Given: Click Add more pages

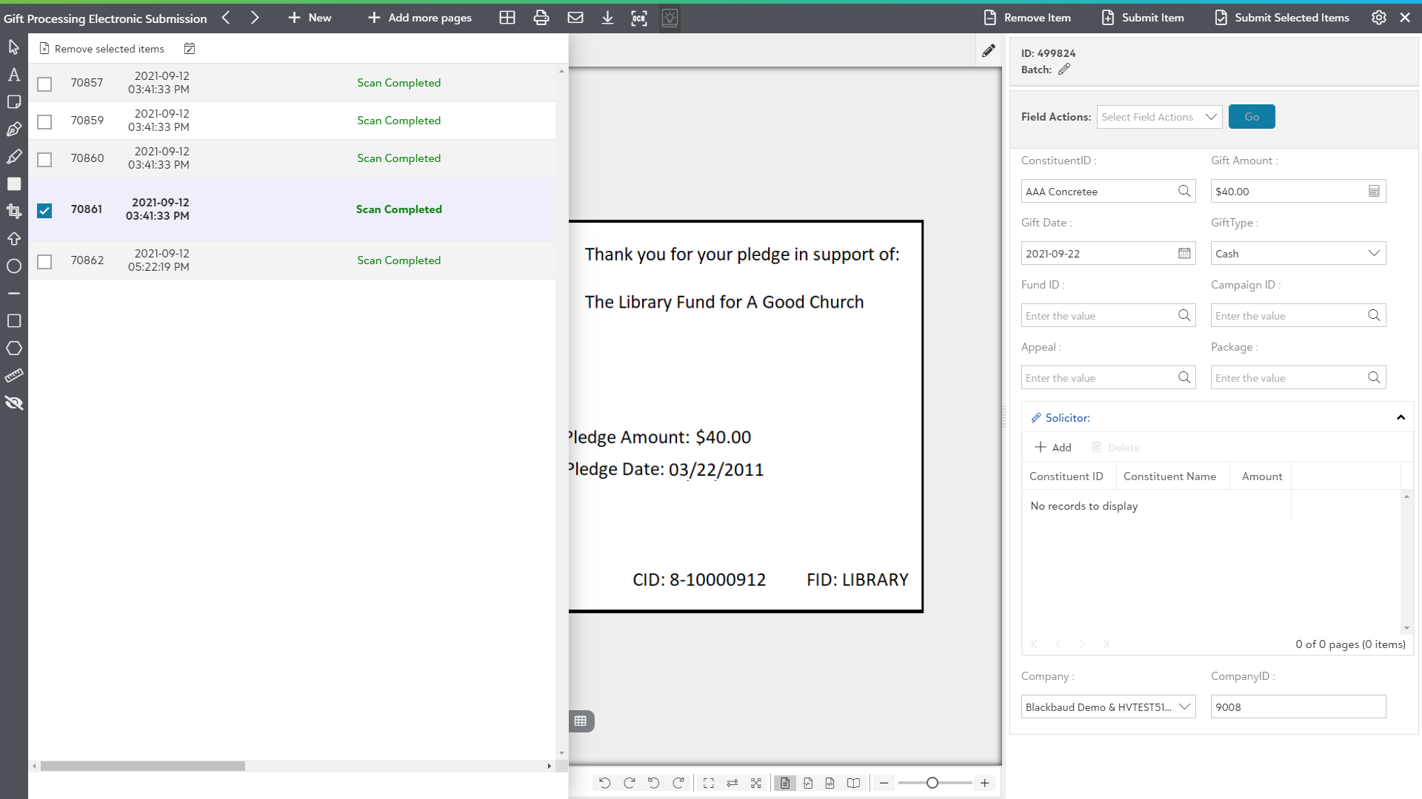Looking at the screenshot, I should (420, 18).
